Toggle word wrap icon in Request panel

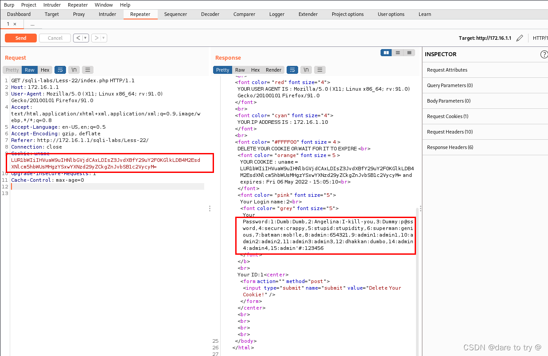tap(60, 70)
